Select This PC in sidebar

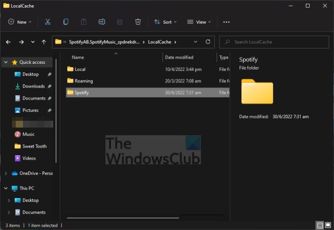[27, 189]
